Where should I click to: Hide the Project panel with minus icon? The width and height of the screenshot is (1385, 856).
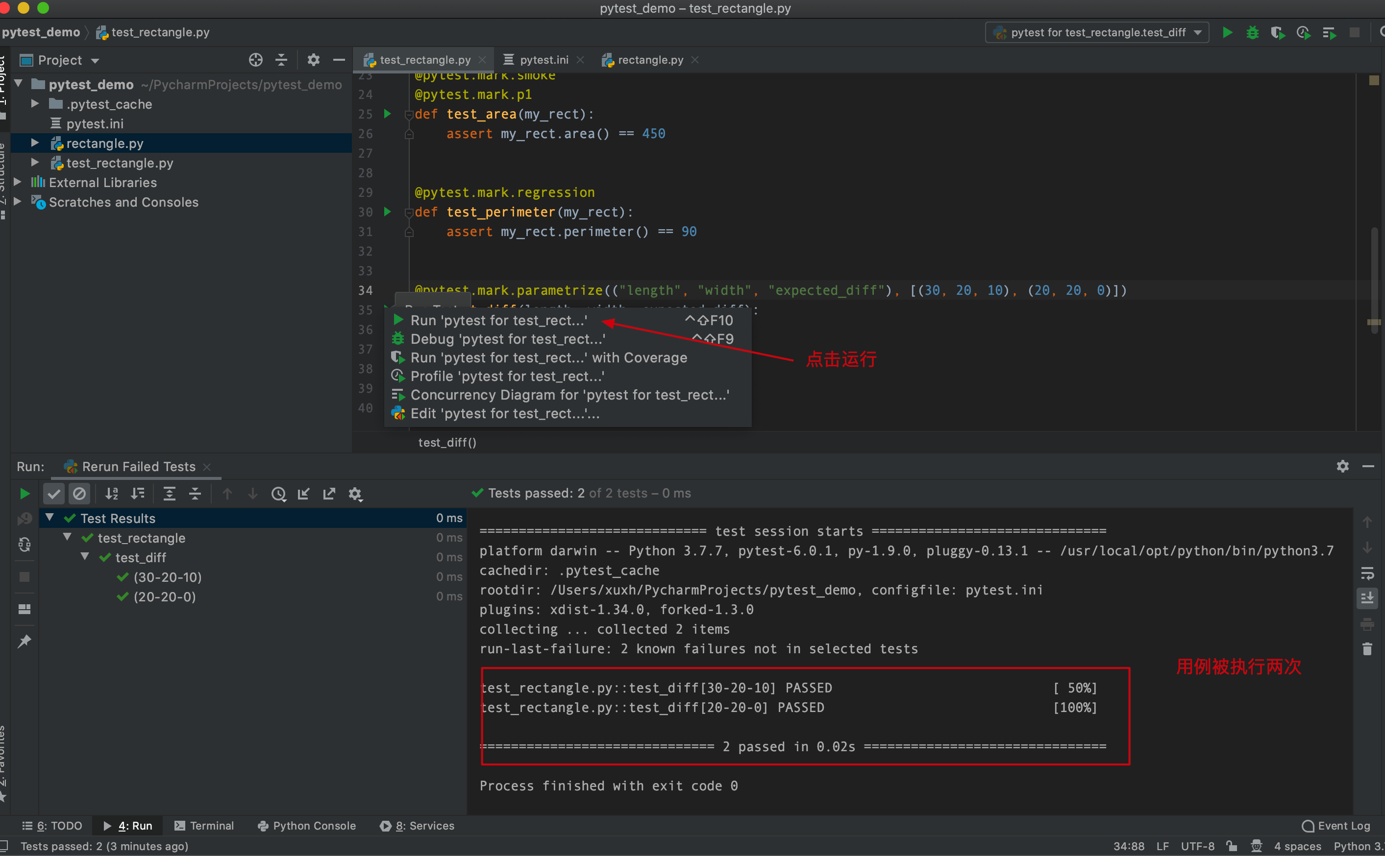coord(339,59)
